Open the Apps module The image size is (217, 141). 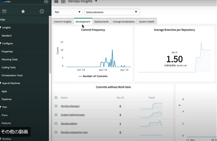pos(4,91)
